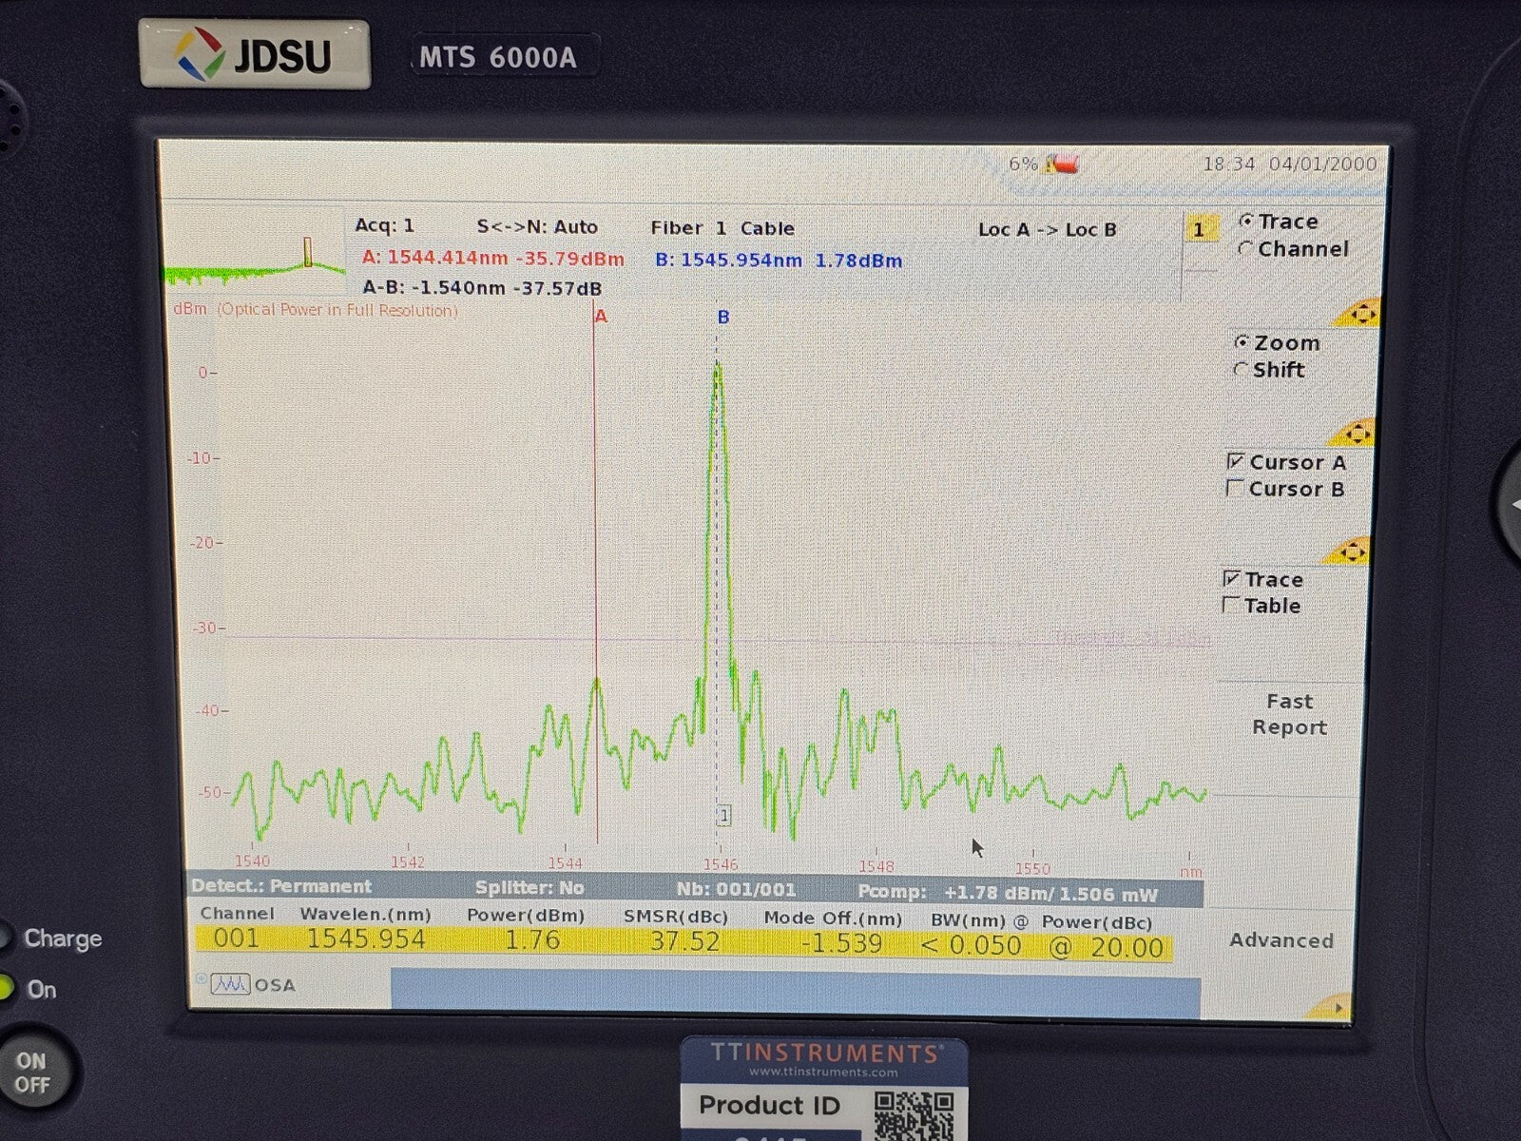Click the Acq: 1 label
The image size is (1521, 1141).
(385, 225)
